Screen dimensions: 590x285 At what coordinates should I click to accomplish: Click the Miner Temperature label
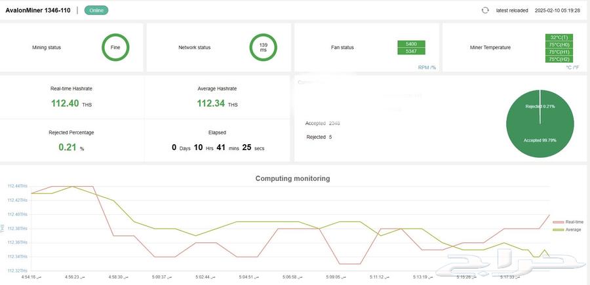490,48
